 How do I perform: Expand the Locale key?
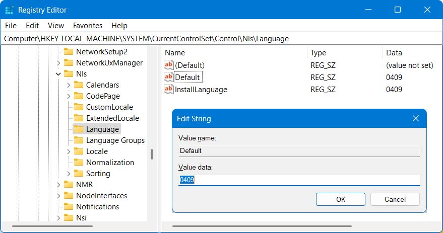point(69,151)
